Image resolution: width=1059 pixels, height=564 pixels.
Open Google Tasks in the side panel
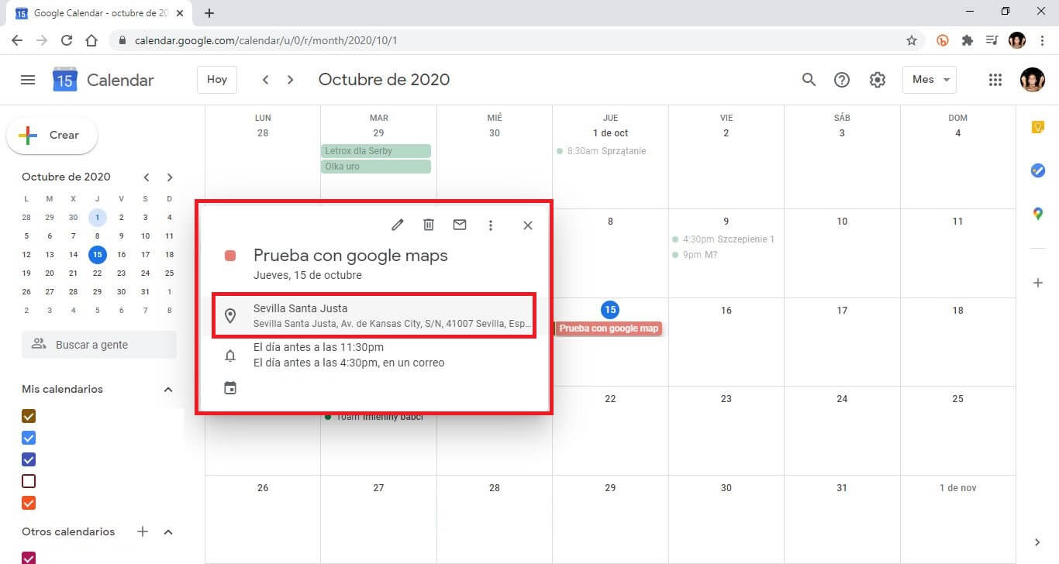coord(1038,170)
